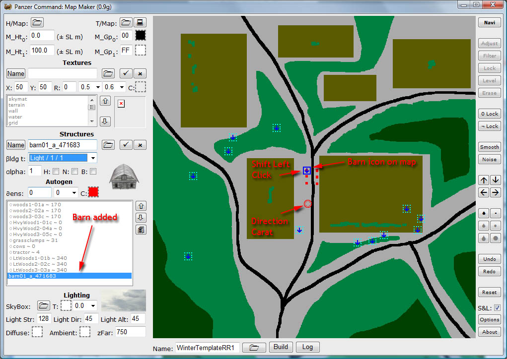The height and width of the screenshot is (359, 507).
Task: Toggle the H checkbox beside alpha
Action: (56, 172)
